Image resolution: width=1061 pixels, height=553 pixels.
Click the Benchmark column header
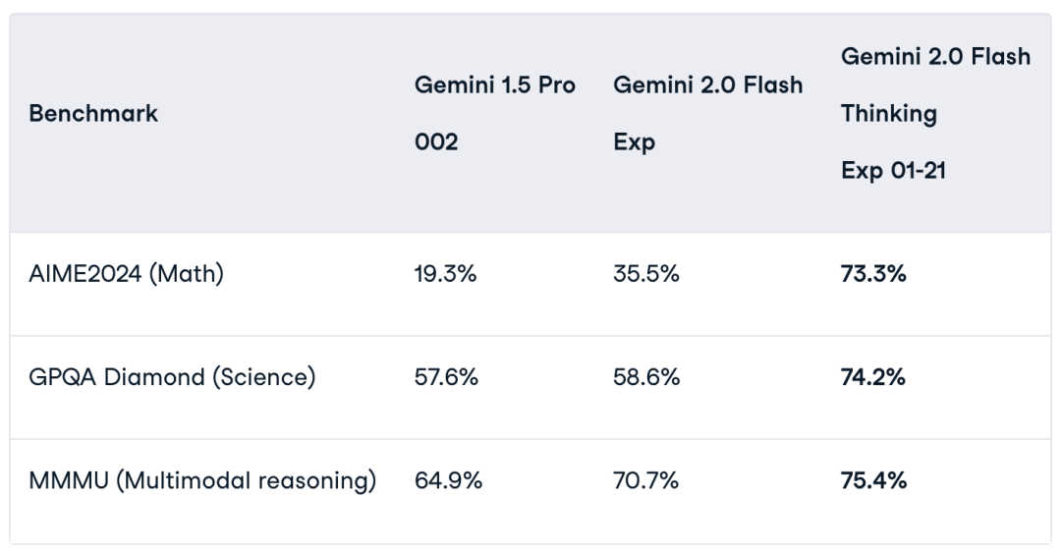pyautogui.click(x=93, y=113)
